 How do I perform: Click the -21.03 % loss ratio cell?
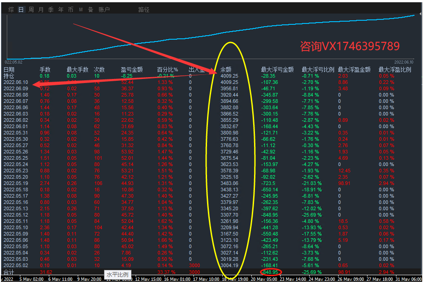pos(312,183)
